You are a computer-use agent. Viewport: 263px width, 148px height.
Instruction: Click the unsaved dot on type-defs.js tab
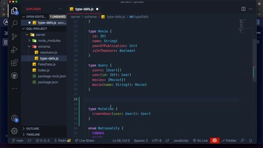pyautogui.click(x=97, y=9)
